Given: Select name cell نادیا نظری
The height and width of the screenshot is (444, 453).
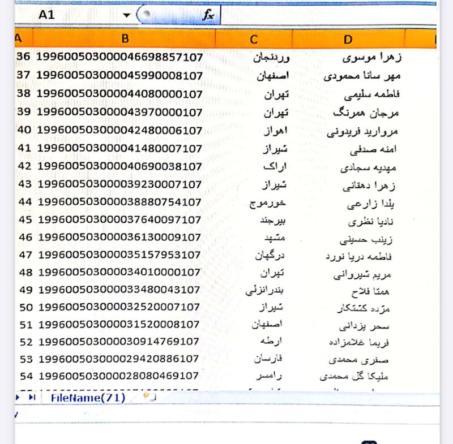Looking at the screenshot, I should [x=370, y=222].
